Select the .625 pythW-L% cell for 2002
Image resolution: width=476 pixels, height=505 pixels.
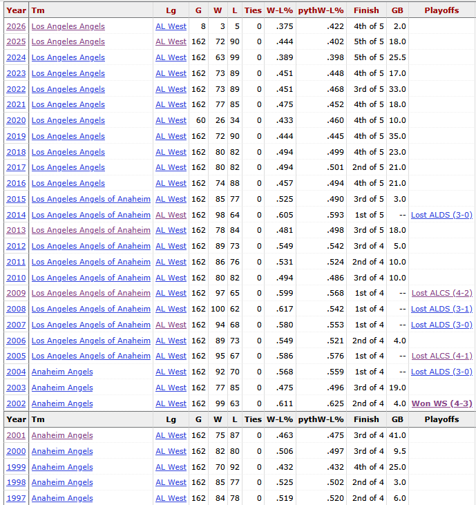click(321, 403)
